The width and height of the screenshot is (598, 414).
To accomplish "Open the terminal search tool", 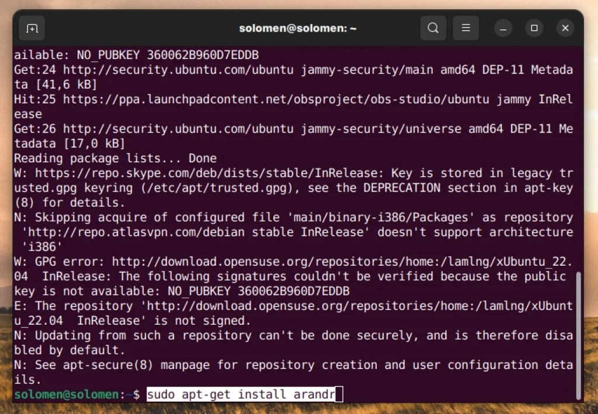I will [x=433, y=27].
